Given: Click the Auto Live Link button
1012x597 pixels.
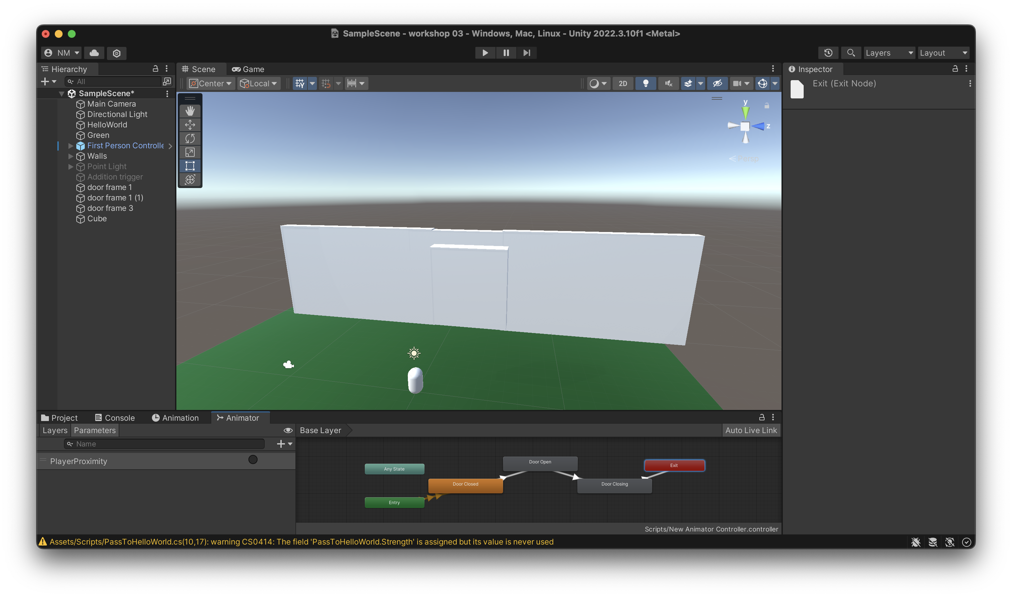Looking at the screenshot, I should 751,430.
